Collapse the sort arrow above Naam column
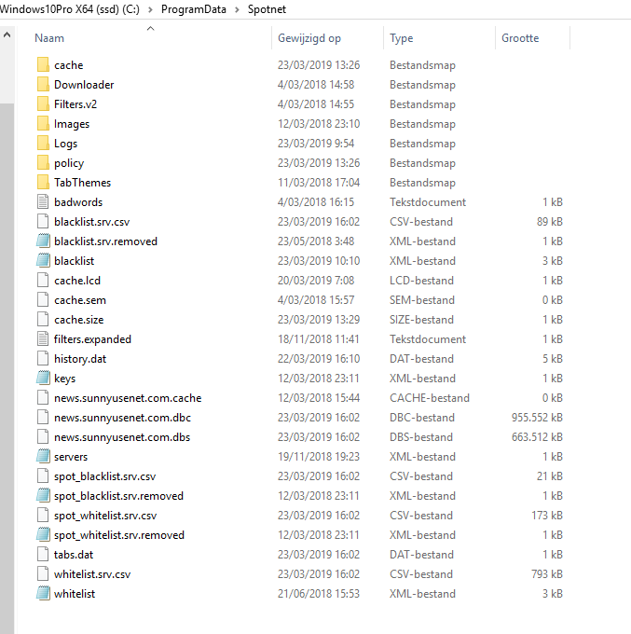Screen dimensions: 631x634 [150, 29]
